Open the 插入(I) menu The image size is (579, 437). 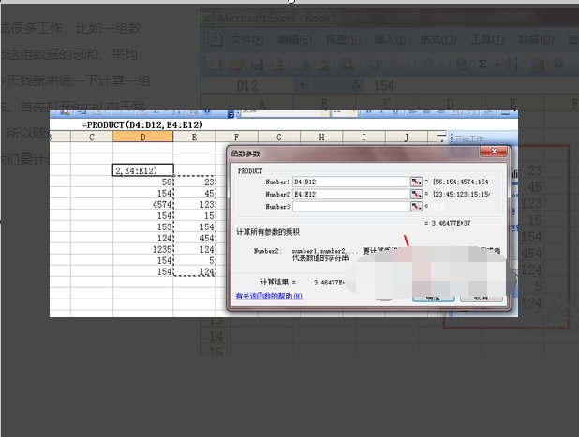point(390,40)
